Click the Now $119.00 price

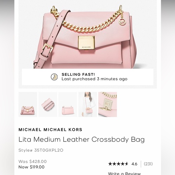pyautogui.click(x=31, y=167)
